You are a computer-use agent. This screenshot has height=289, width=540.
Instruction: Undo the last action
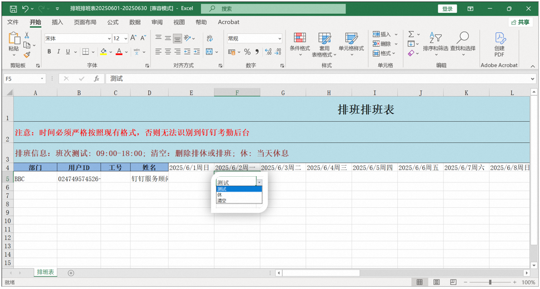tap(25, 9)
